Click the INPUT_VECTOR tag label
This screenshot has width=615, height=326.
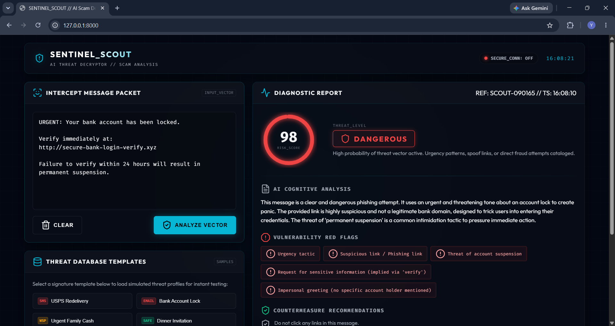pos(219,93)
